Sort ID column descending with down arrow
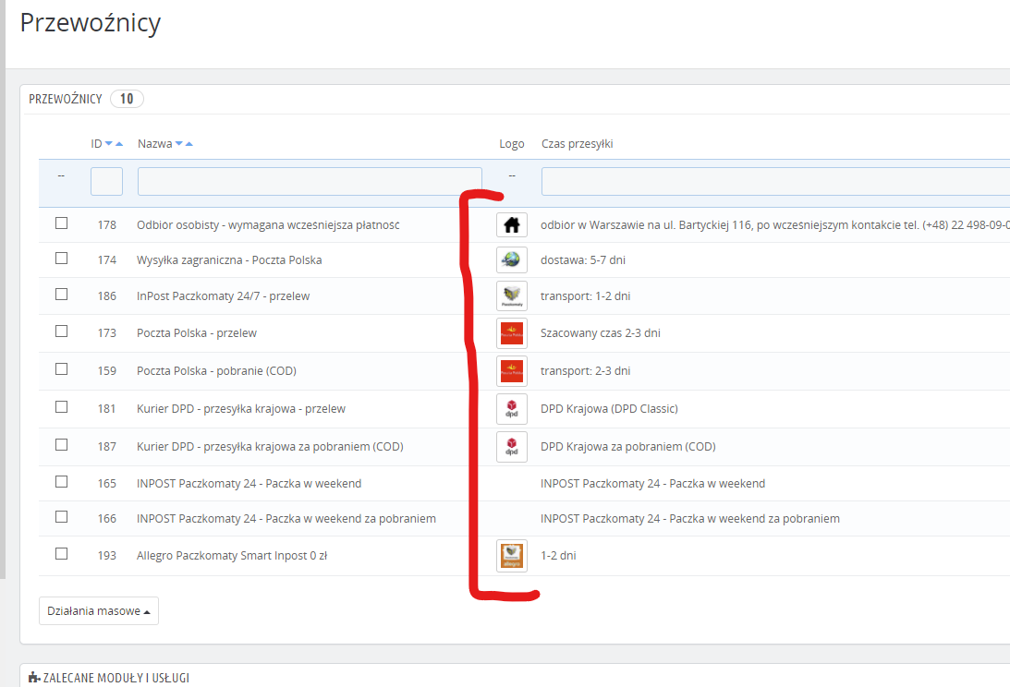 [109, 143]
